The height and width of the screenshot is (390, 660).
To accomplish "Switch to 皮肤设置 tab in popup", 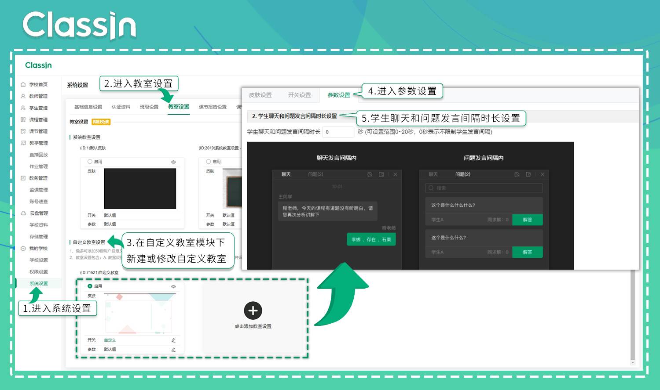I will tap(260, 95).
